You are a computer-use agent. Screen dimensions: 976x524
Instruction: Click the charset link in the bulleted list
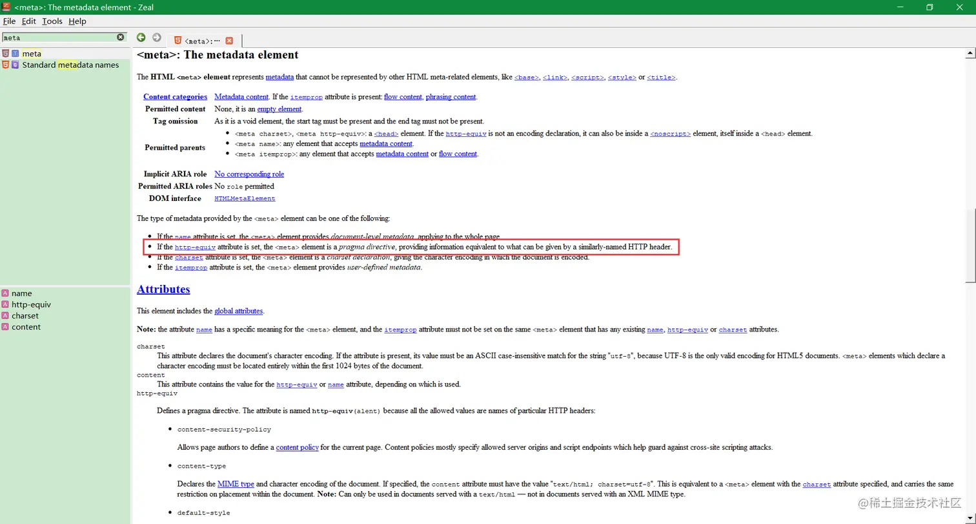pyautogui.click(x=188, y=257)
